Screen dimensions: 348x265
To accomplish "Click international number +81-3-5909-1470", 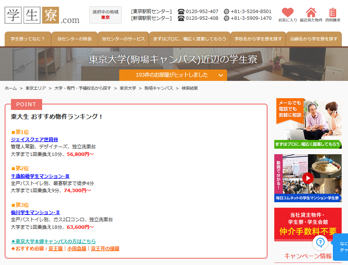I will 251,19.
